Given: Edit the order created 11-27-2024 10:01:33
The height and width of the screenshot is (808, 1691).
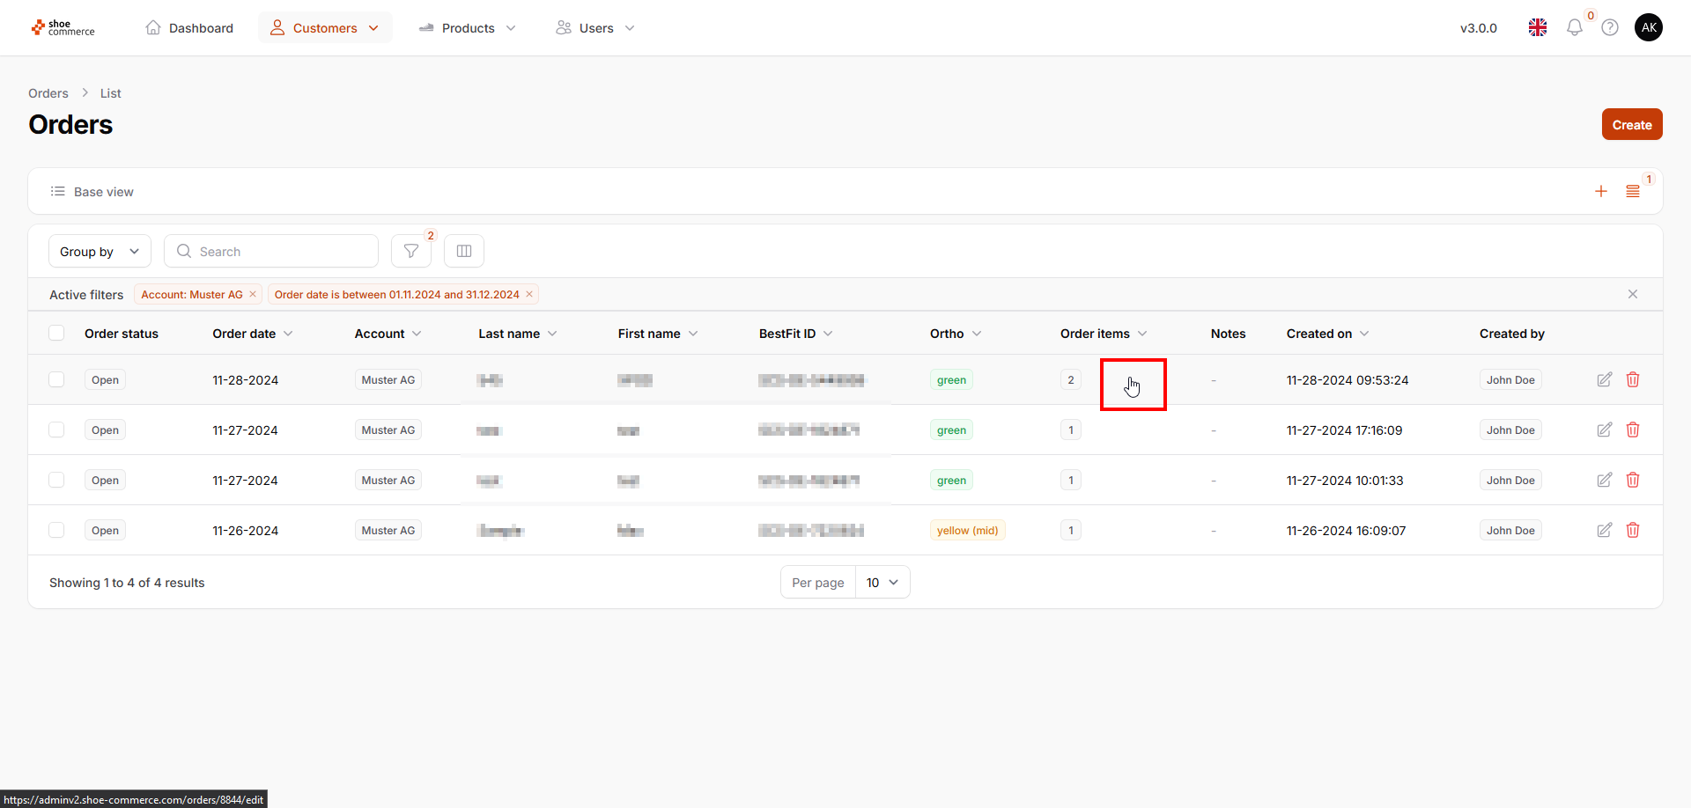Looking at the screenshot, I should click(x=1605, y=481).
